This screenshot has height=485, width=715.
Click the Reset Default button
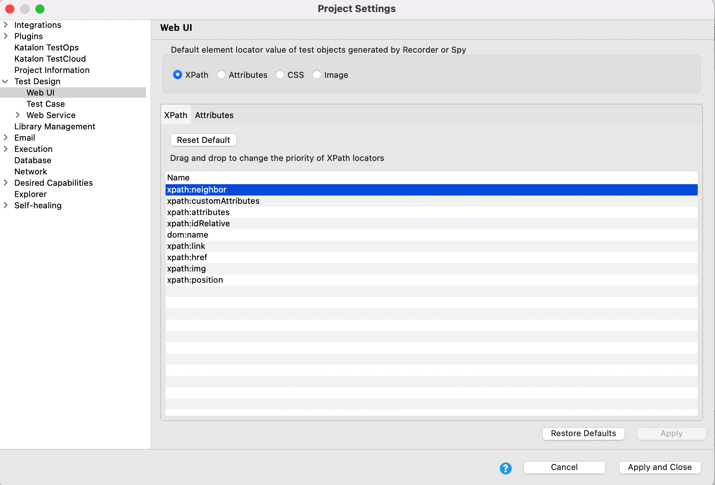[203, 140]
